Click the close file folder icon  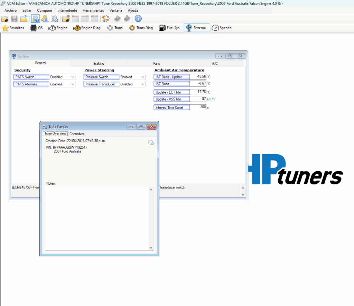24,19
